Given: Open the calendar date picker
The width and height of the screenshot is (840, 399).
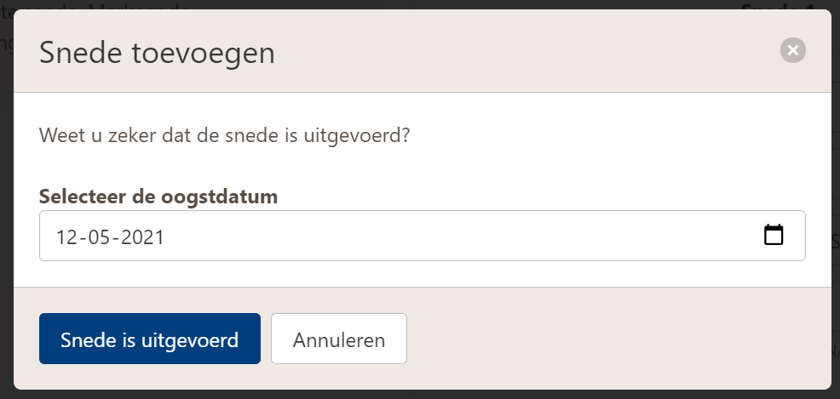Looking at the screenshot, I should (773, 236).
